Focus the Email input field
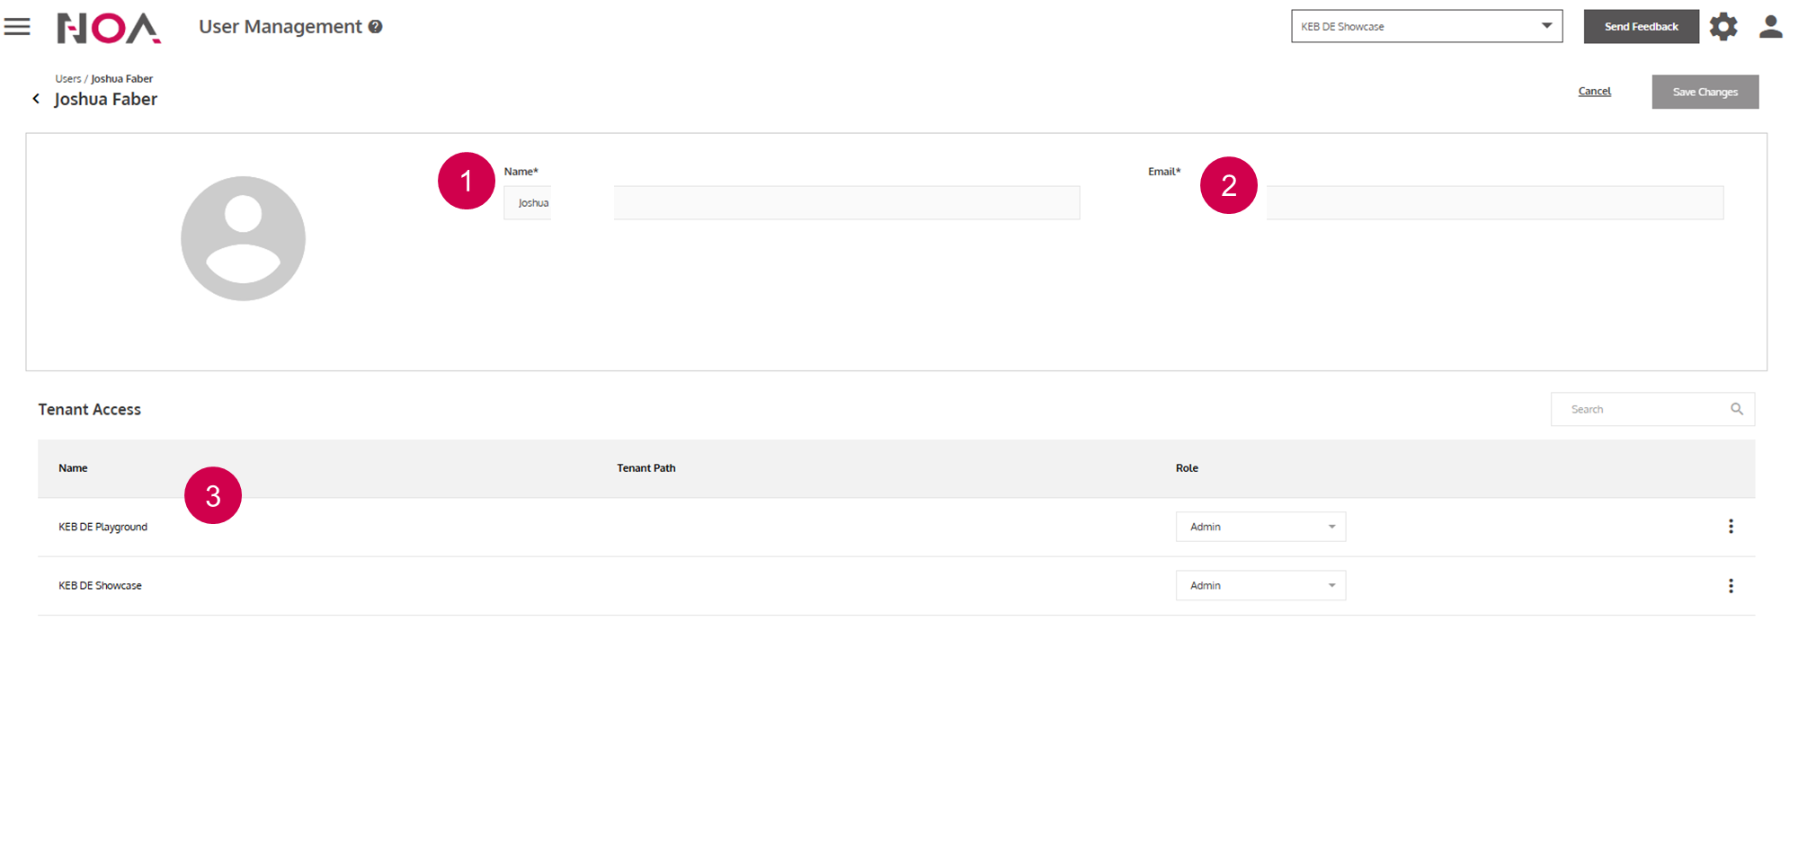 [1494, 203]
